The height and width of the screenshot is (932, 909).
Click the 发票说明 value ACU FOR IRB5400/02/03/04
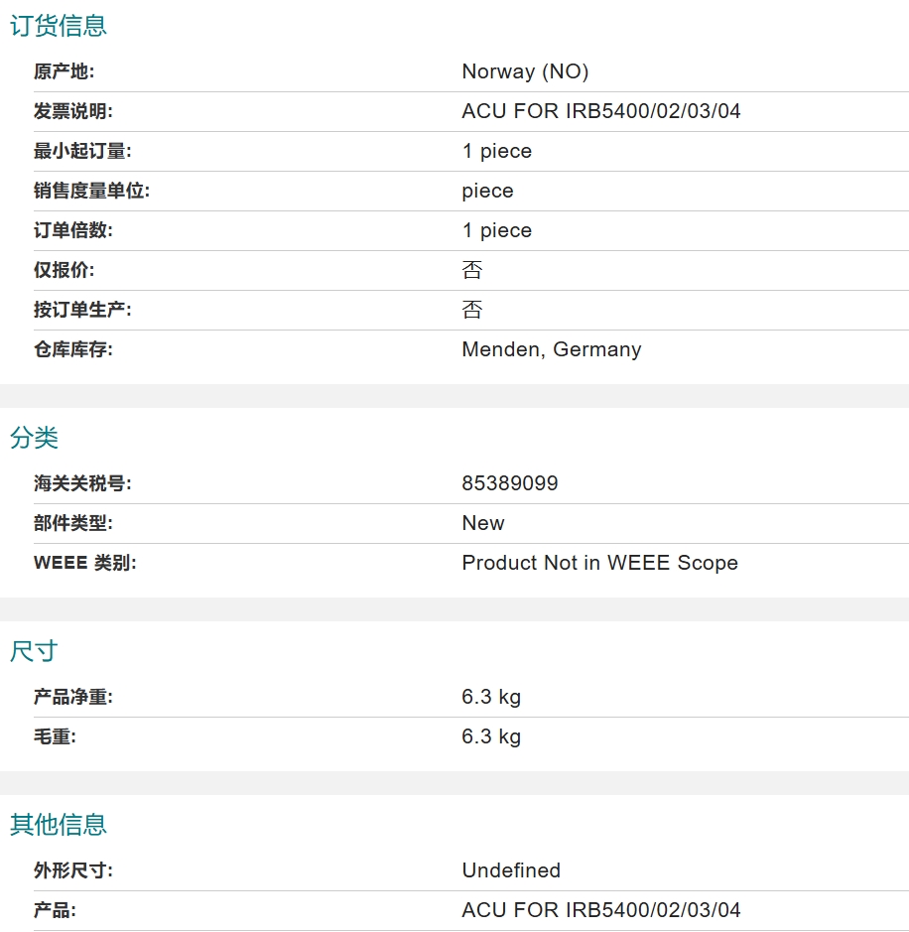coord(601,111)
